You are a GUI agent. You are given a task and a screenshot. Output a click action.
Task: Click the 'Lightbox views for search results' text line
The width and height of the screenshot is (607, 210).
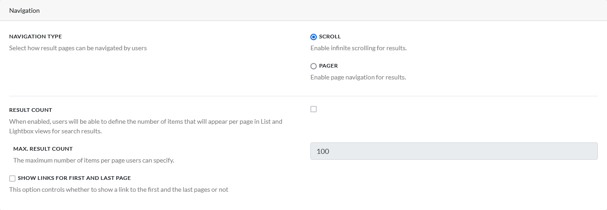(x=55, y=131)
